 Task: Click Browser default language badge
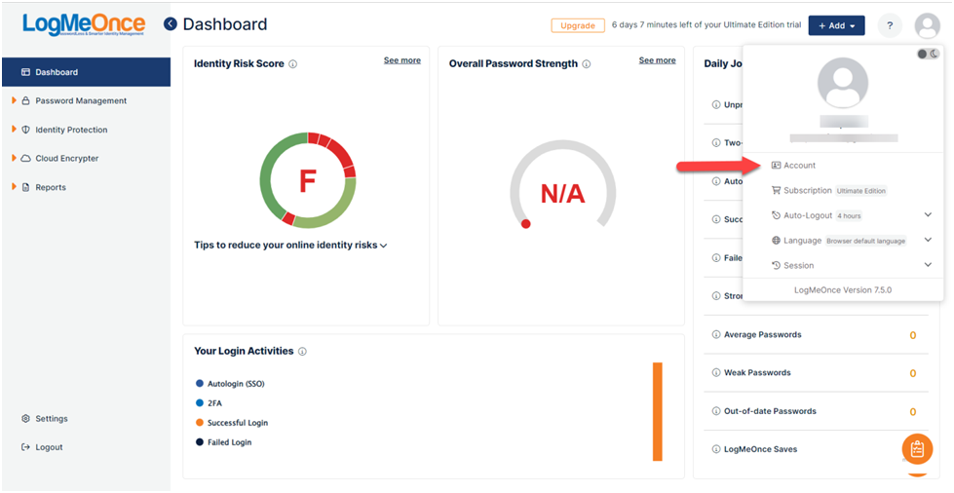865,241
